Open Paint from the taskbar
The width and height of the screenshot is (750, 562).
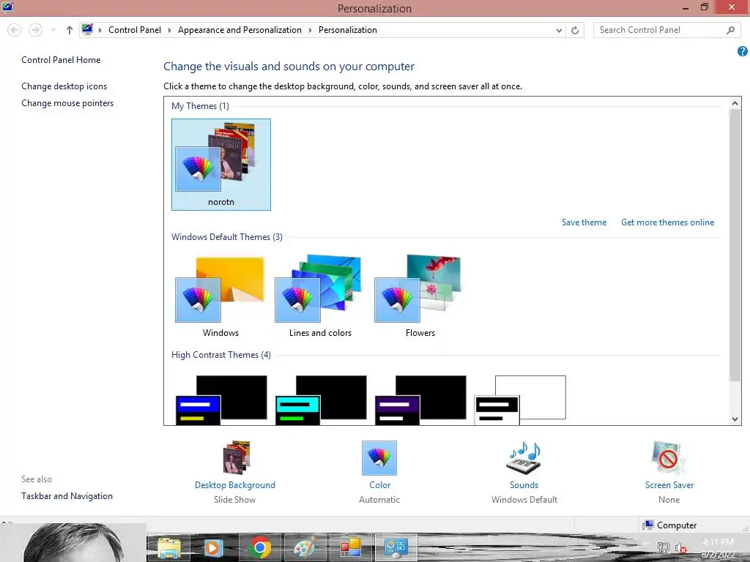pyautogui.click(x=305, y=547)
